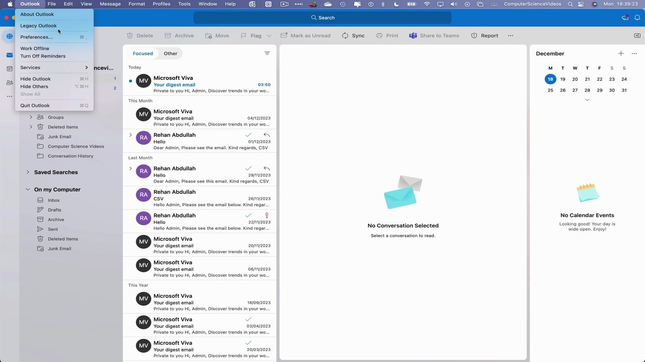The image size is (645, 362).
Task: Open the Calendar view in sidebar
Action: point(10,69)
